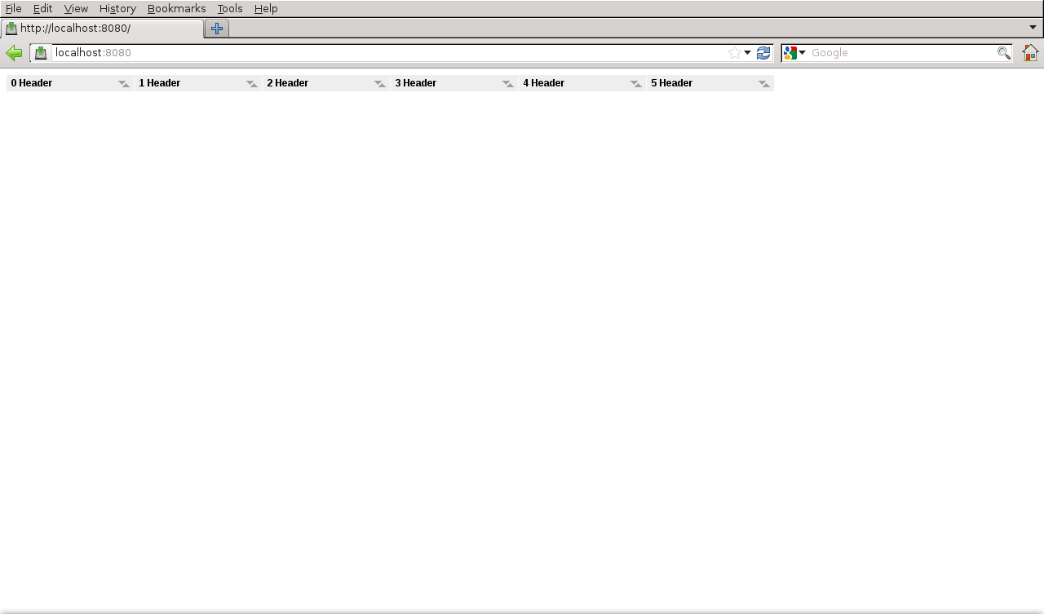1044x614 pixels.
Task: Open the View menu
Action: pos(76,8)
